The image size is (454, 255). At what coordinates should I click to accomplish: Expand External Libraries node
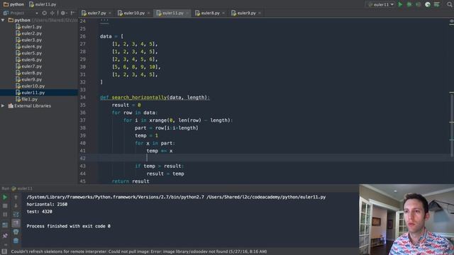[x=3, y=106]
